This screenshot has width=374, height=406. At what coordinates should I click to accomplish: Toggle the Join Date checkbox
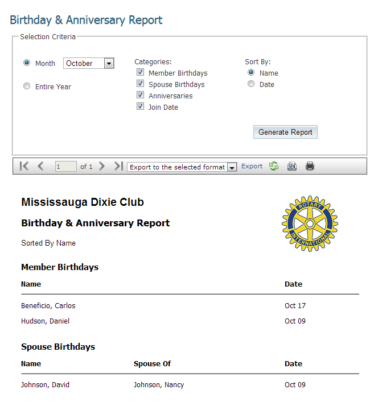pos(140,106)
